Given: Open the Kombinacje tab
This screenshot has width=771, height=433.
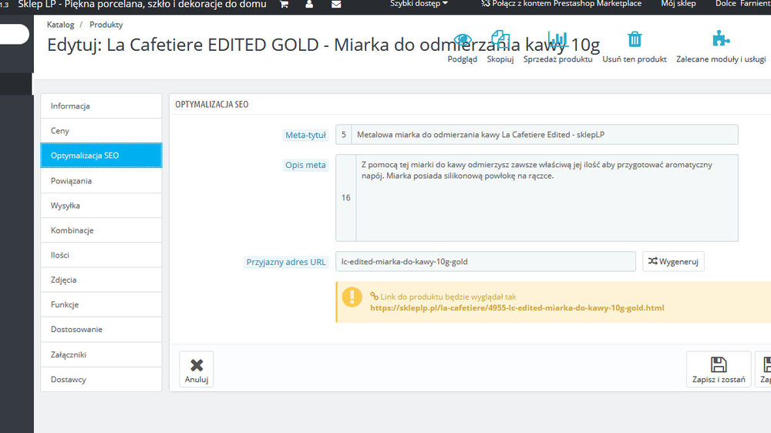Looking at the screenshot, I should [101, 230].
